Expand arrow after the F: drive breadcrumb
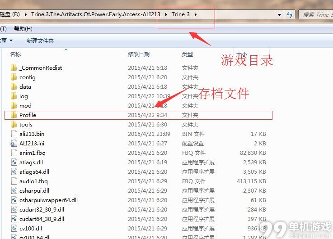Image resolution: width=333 pixels, height=239 pixels. pyautogui.click(x=25, y=14)
